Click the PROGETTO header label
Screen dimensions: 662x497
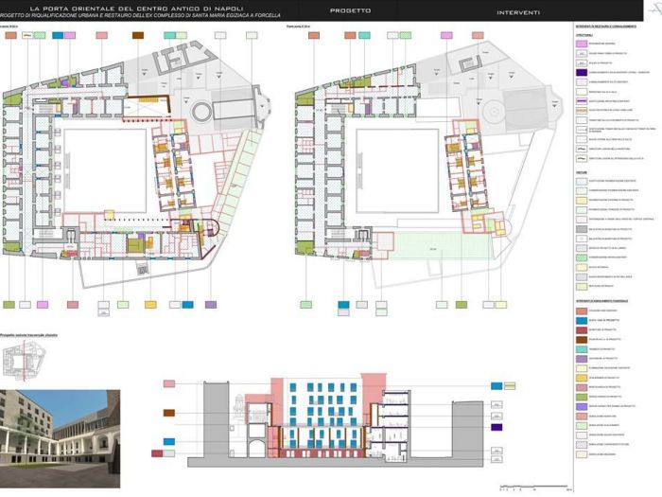pyautogui.click(x=350, y=11)
